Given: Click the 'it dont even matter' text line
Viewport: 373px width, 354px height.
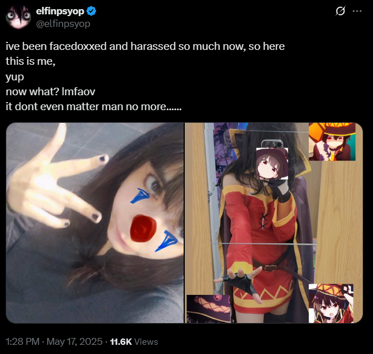Looking at the screenshot, I should [x=94, y=107].
